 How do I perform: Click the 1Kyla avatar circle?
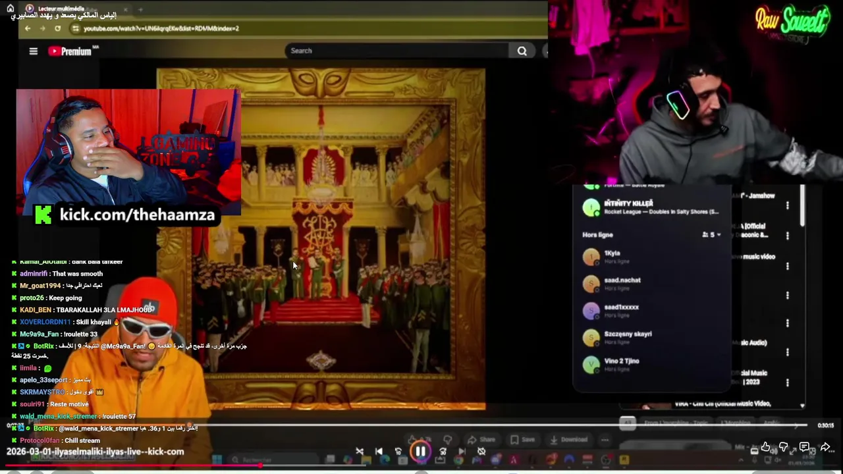coord(591,257)
